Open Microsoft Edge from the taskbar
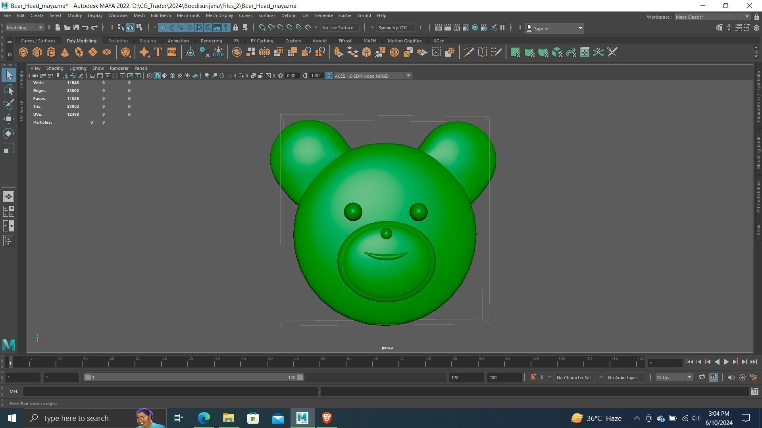The height and width of the screenshot is (428, 762). (204, 418)
